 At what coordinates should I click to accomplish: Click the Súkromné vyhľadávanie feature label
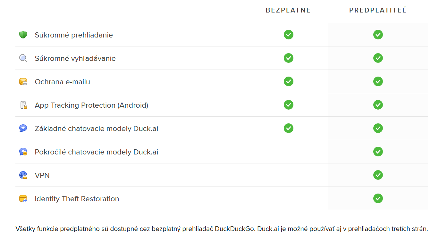coord(75,58)
